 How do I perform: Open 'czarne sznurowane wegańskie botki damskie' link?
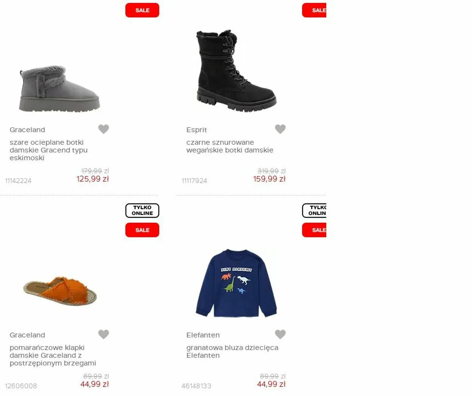[230, 146]
